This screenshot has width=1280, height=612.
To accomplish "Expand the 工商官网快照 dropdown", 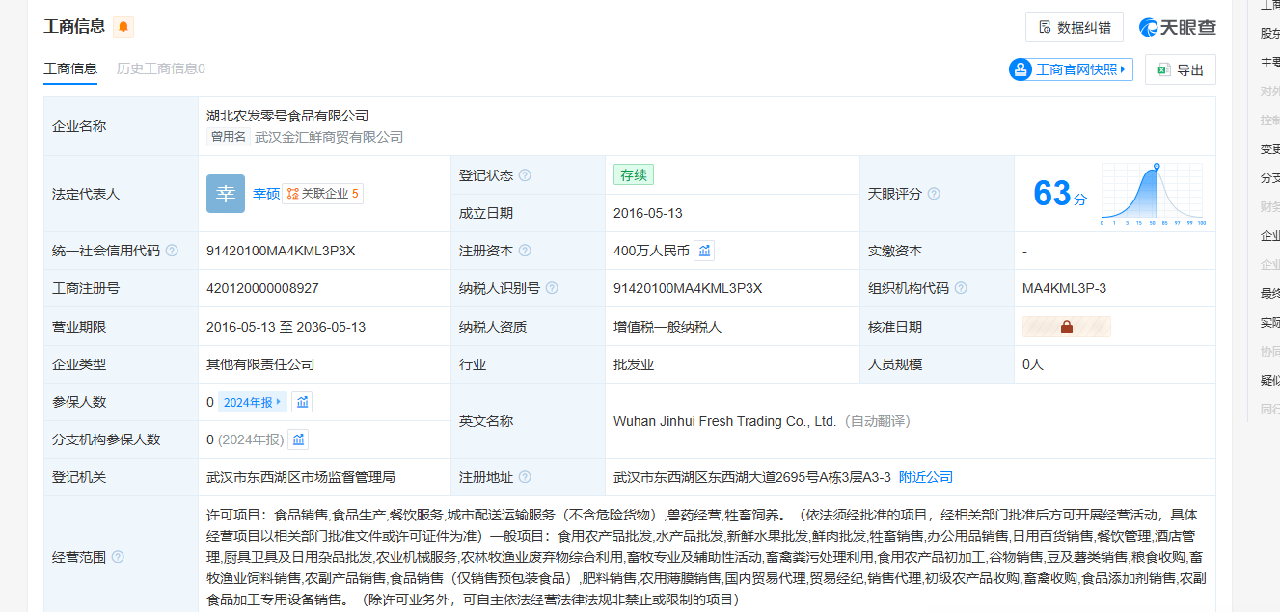I will click(x=1071, y=69).
